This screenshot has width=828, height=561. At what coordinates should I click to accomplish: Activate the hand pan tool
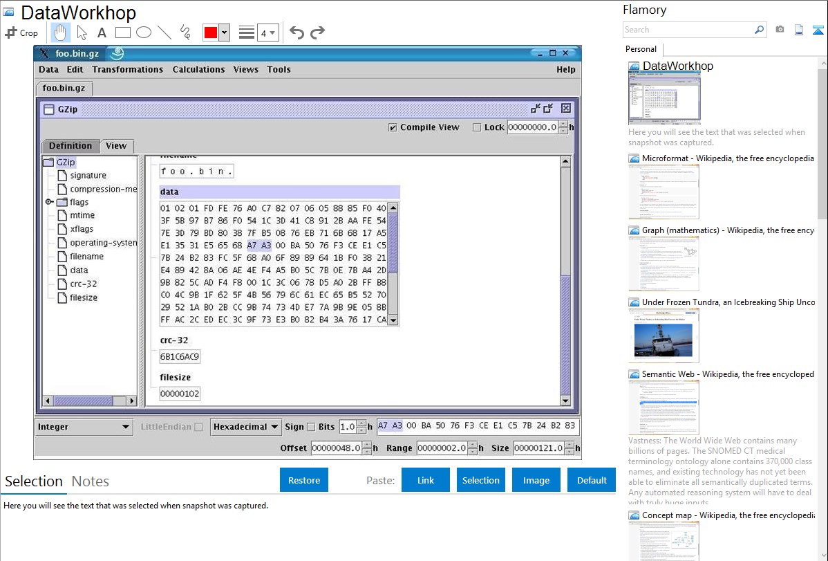point(60,33)
